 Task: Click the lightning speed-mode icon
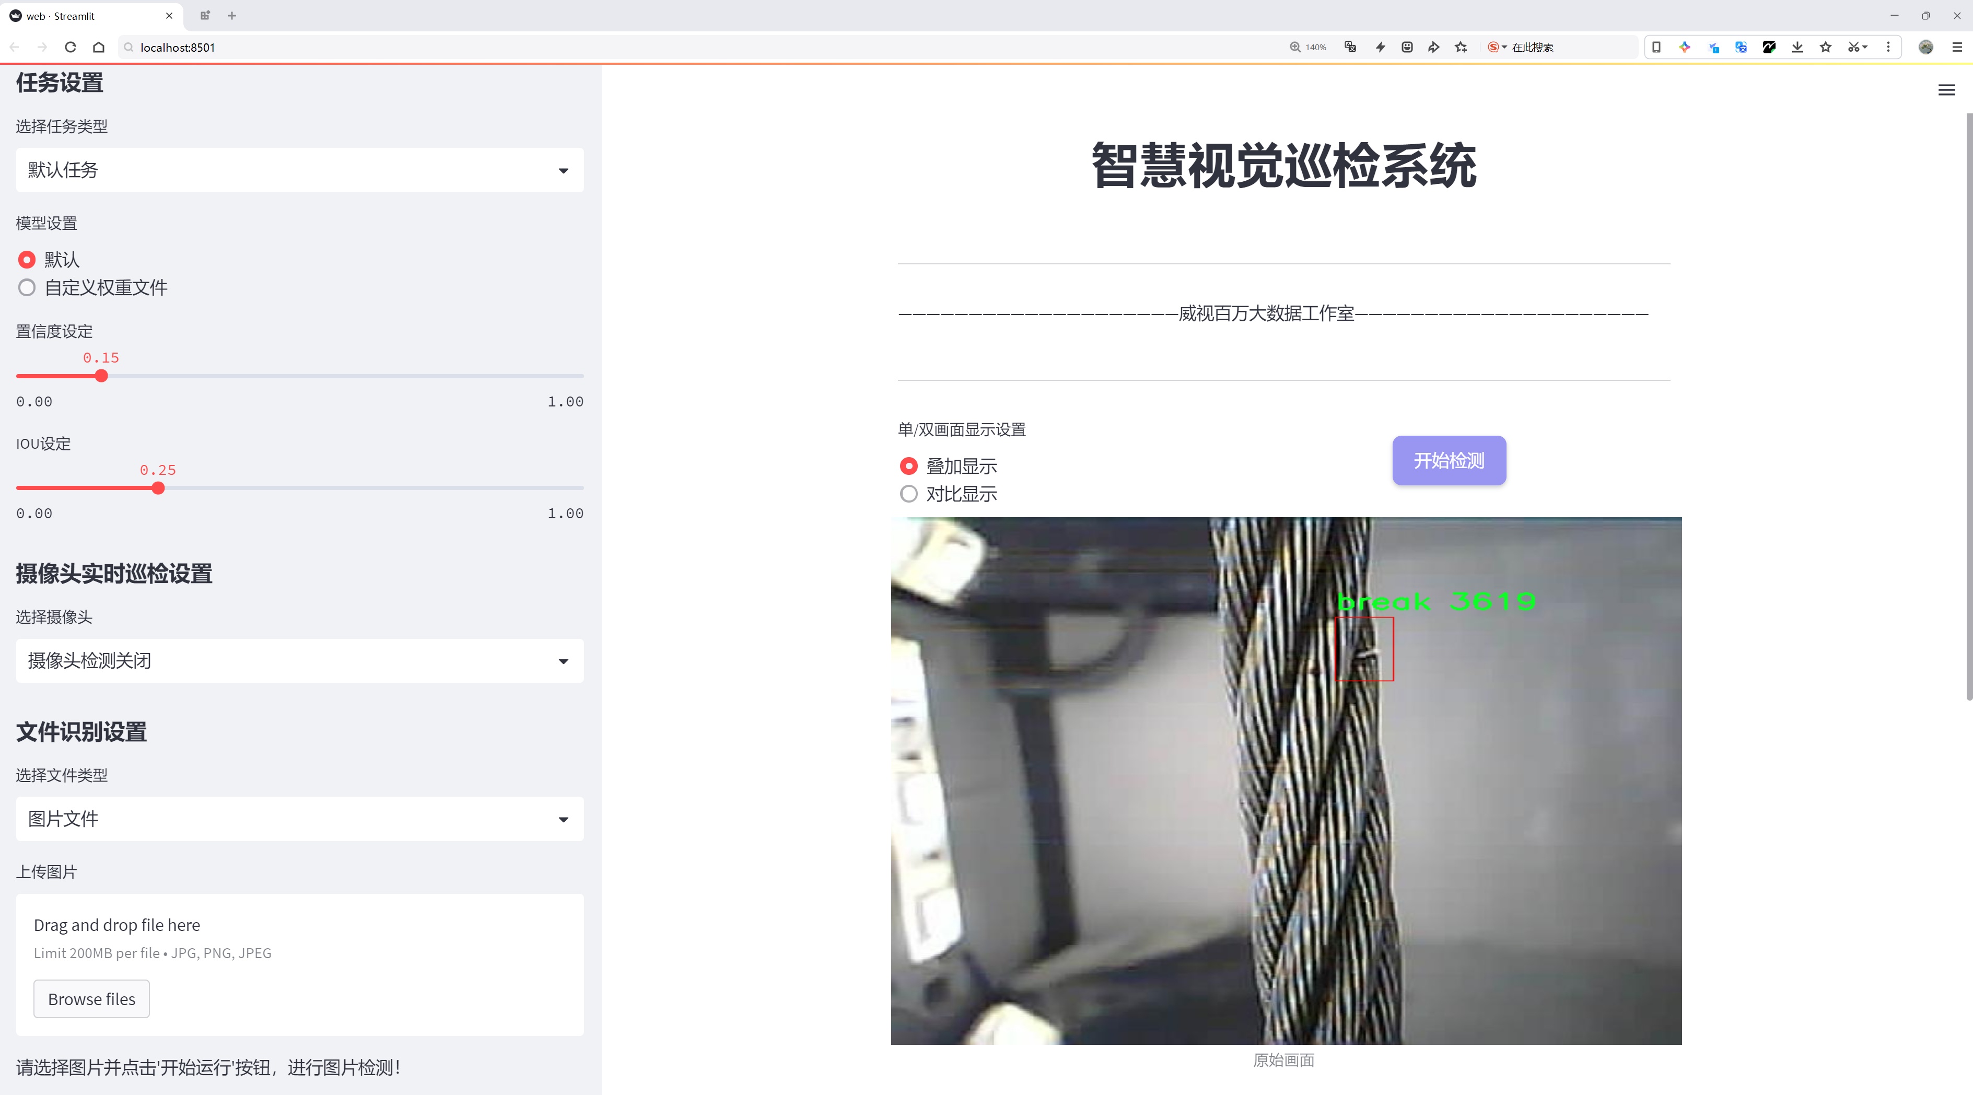(x=1380, y=48)
